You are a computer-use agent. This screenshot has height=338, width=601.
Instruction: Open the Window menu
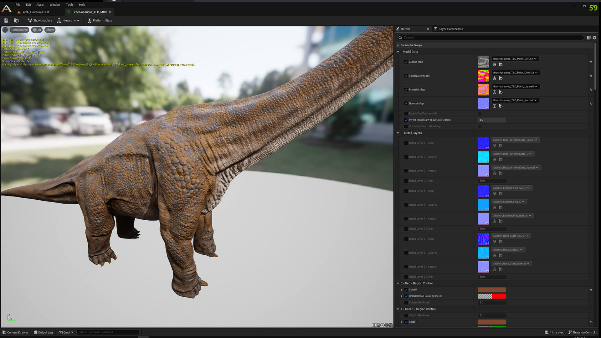click(55, 4)
